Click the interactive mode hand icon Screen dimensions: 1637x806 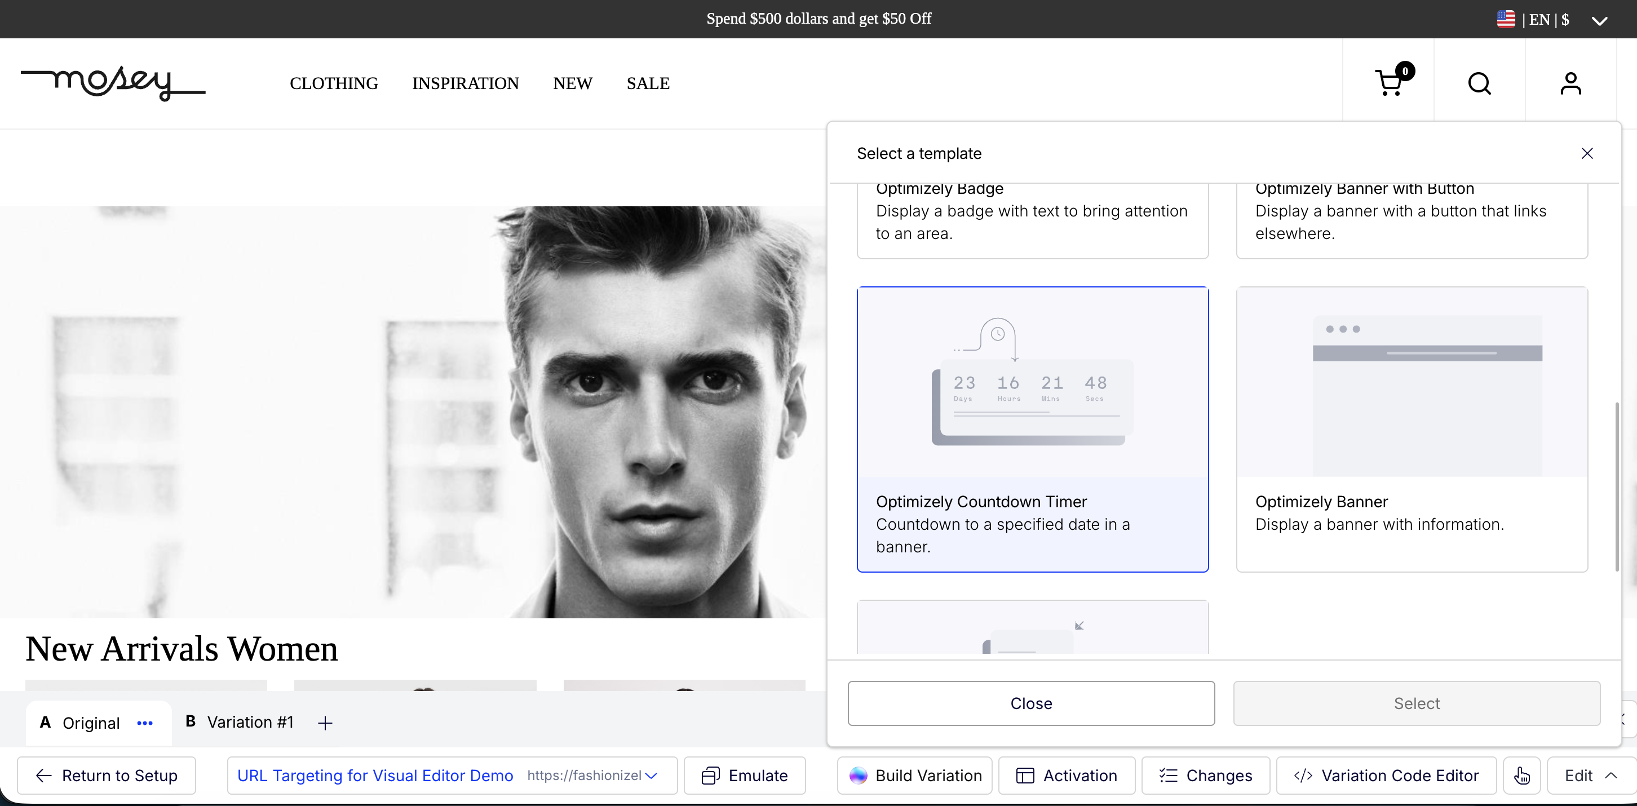pyautogui.click(x=1521, y=775)
